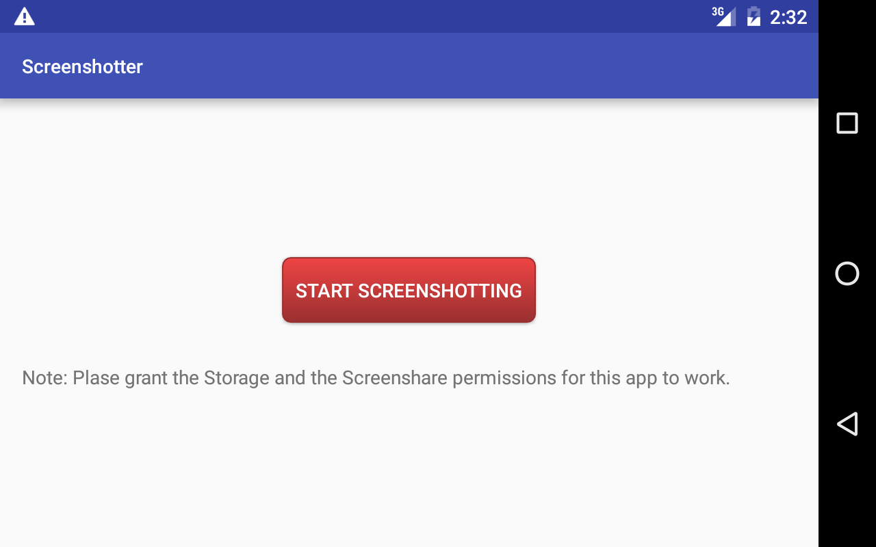Image resolution: width=876 pixels, height=547 pixels.
Task: Open recent apps with the square icon
Action: pos(847,123)
